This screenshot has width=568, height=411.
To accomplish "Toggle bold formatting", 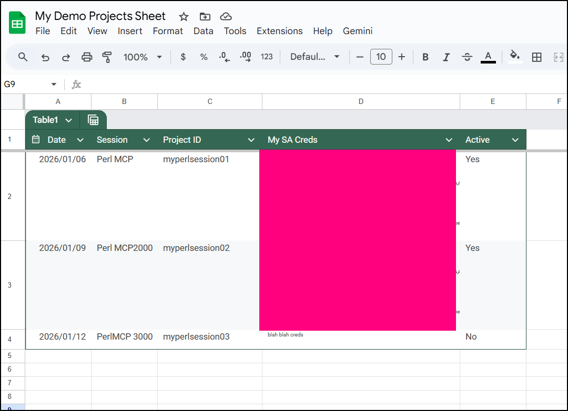I will tap(425, 57).
